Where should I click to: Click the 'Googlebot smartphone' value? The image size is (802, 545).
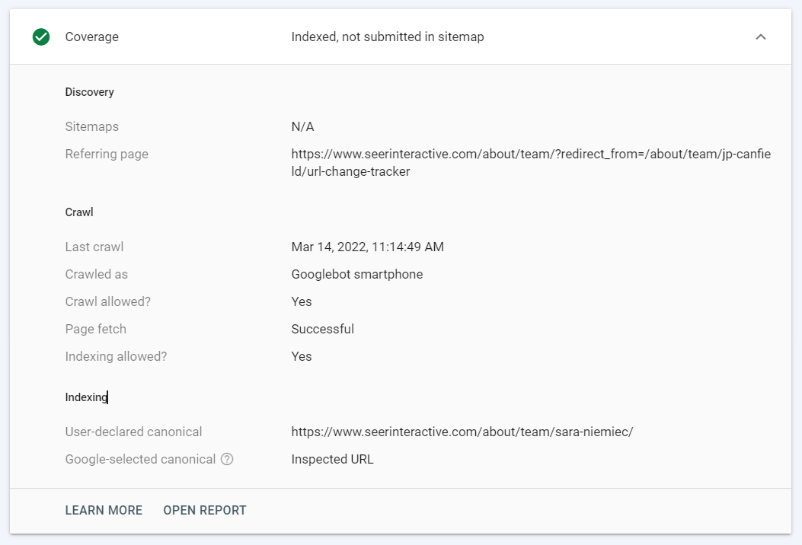[x=356, y=274]
